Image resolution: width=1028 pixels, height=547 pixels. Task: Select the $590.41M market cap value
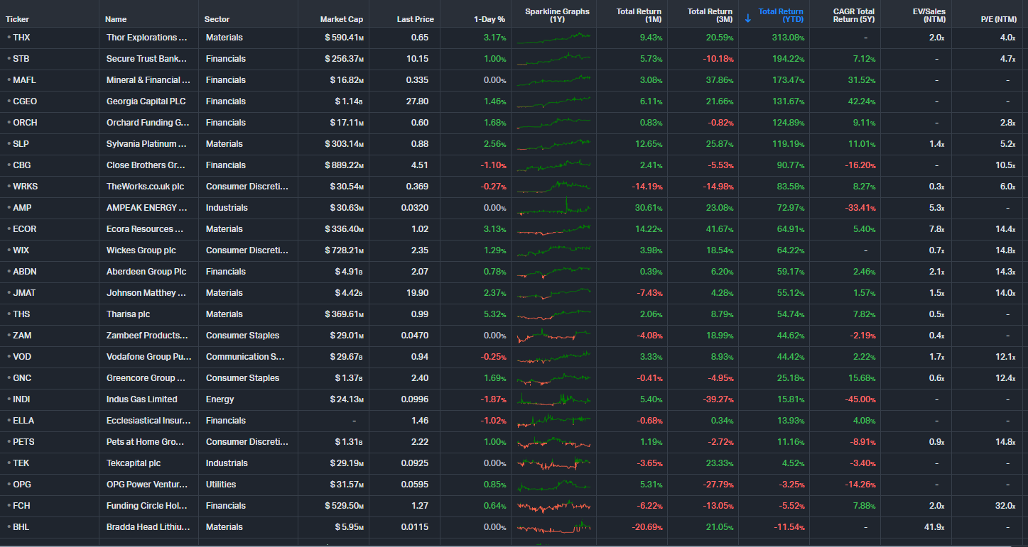point(344,38)
